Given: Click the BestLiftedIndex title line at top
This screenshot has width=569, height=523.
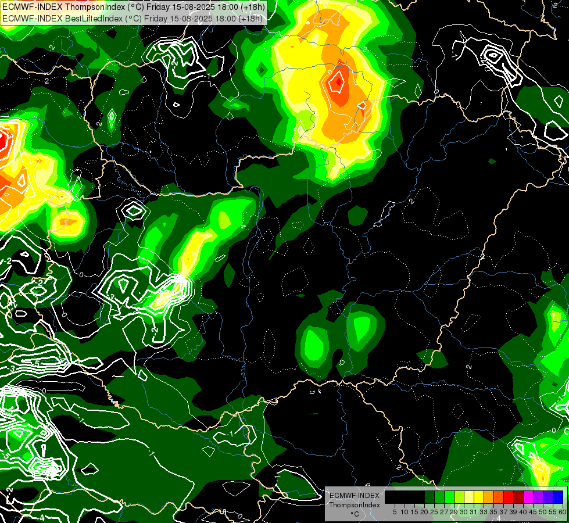Looking at the screenshot, I should 133,19.
